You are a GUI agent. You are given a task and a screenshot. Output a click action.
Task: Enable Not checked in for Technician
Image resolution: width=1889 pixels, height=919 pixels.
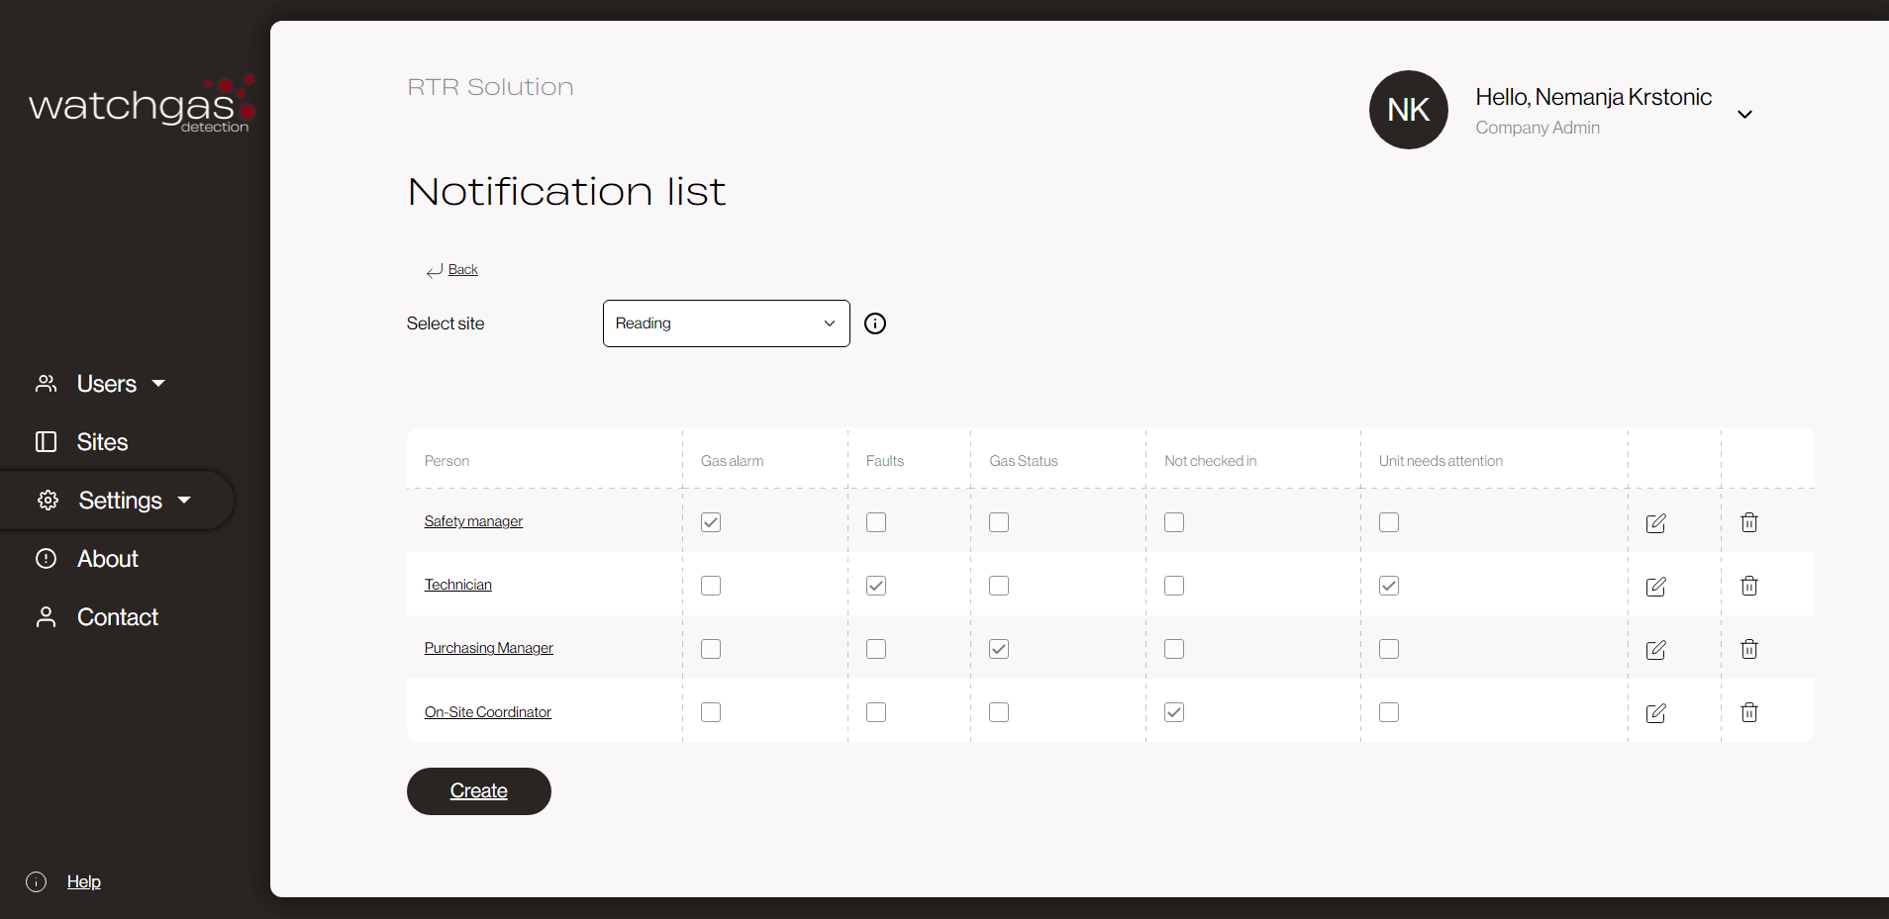[x=1174, y=586]
